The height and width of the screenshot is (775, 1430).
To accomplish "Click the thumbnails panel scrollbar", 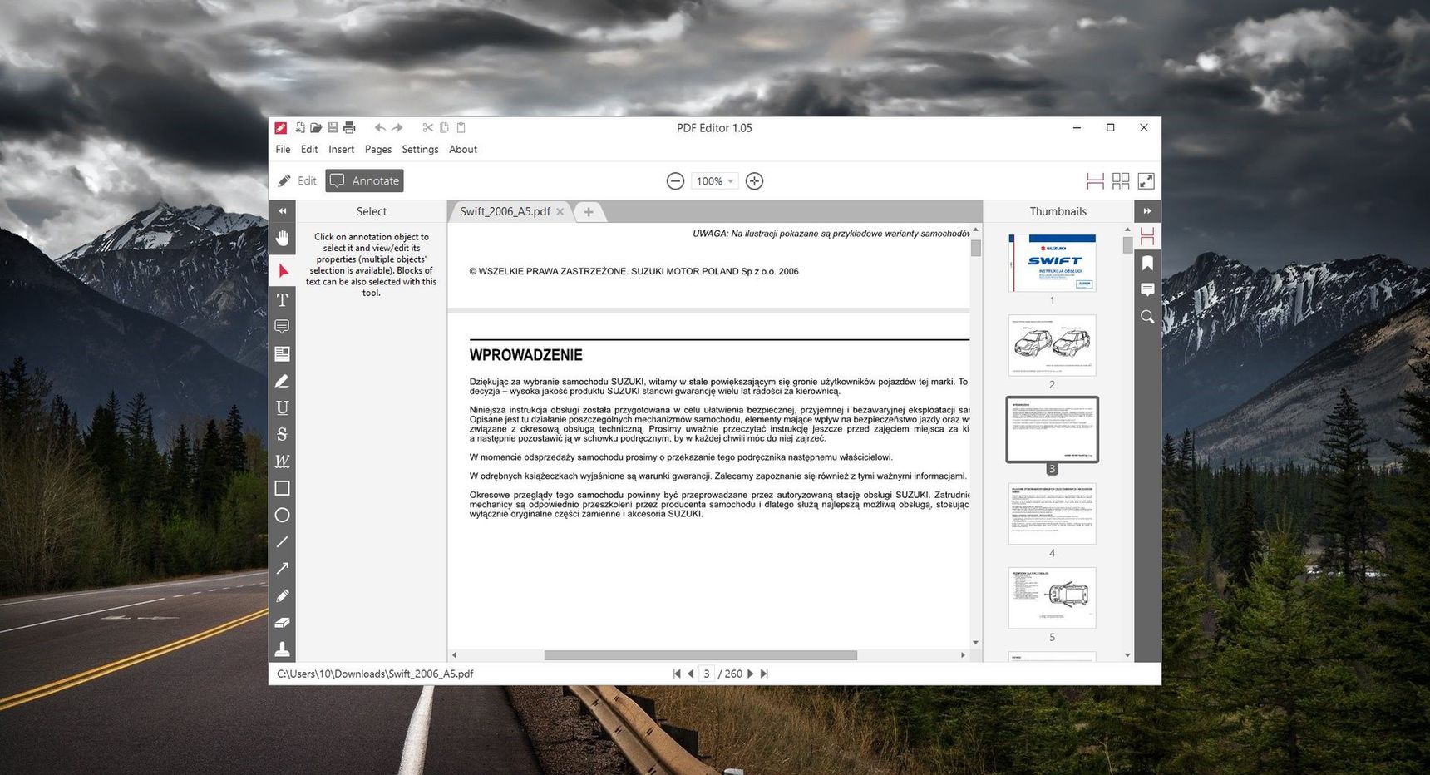I will [1127, 245].
